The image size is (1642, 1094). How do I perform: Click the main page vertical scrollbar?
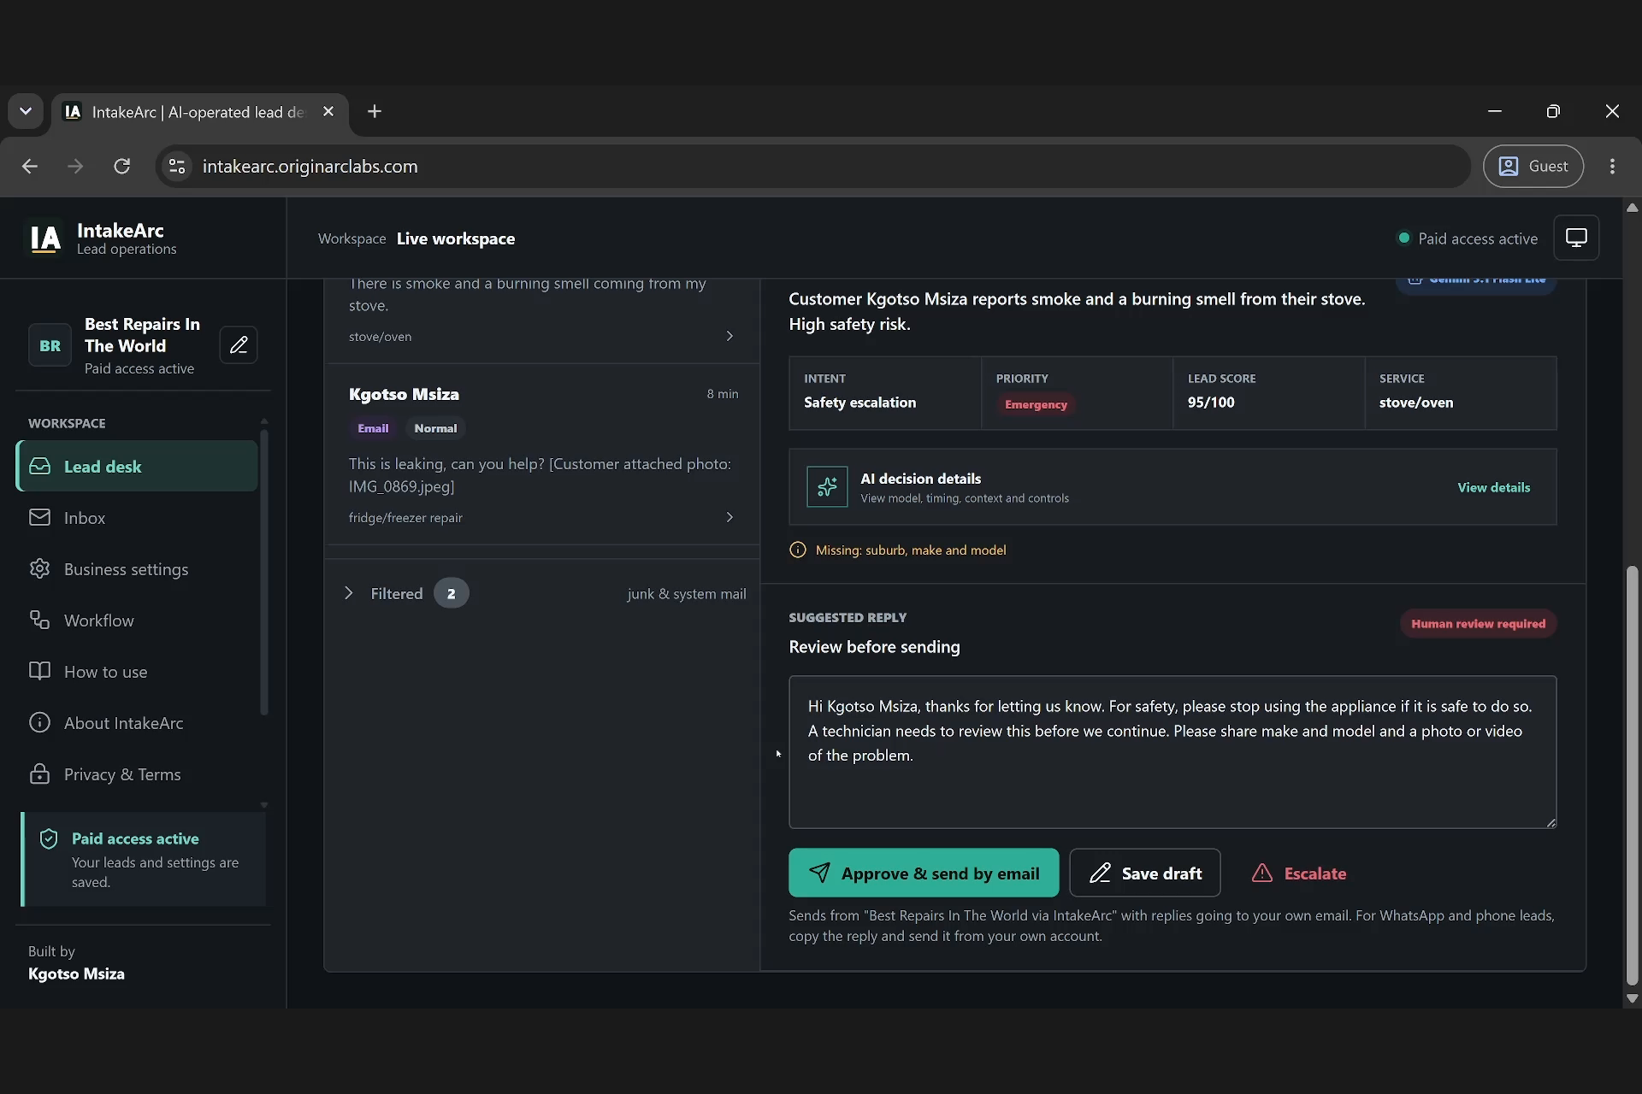(x=1632, y=774)
